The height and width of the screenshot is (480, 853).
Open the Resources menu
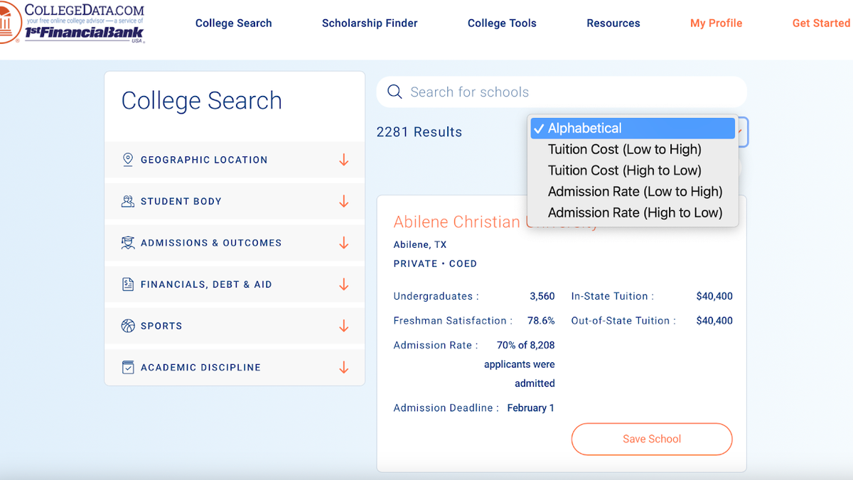(613, 23)
